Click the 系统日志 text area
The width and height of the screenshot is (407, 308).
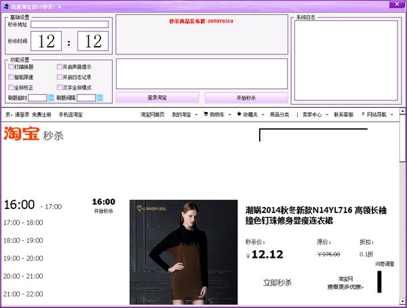pyautogui.click(x=346, y=60)
